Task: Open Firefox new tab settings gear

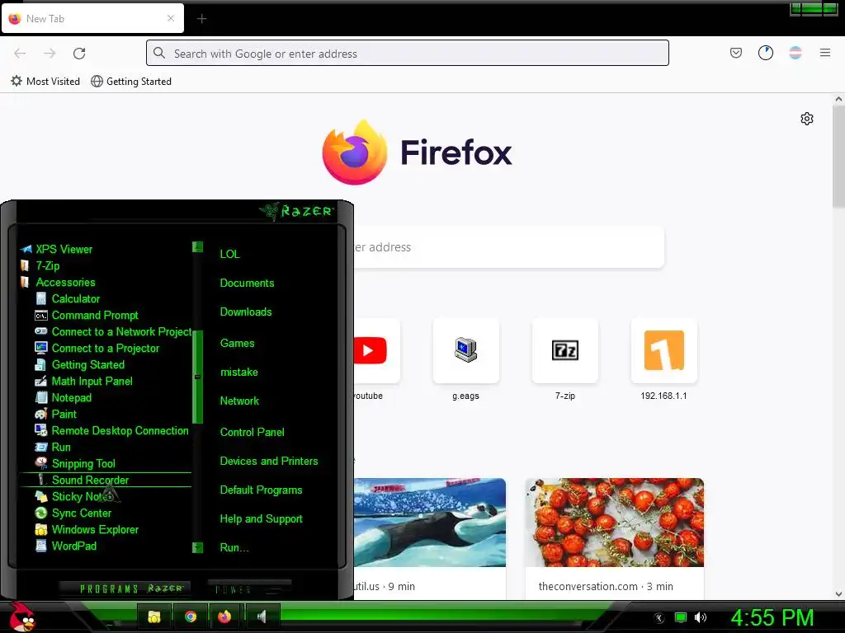Action: [807, 119]
